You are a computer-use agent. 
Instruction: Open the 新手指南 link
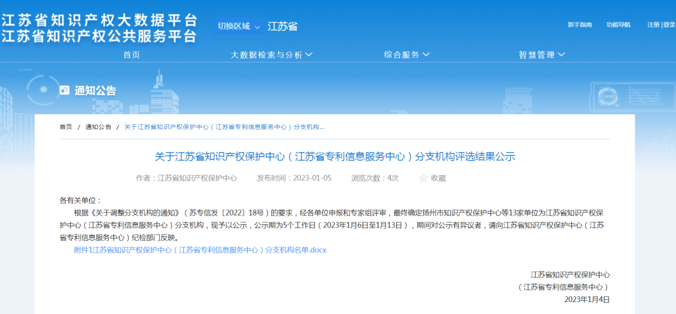click(580, 24)
